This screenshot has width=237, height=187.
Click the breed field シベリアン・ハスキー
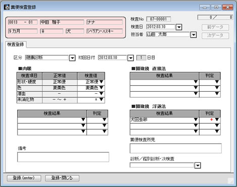click(x=105, y=31)
